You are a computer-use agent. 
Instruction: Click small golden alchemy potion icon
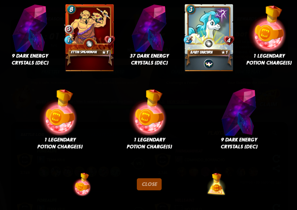(x=216, y=184)
